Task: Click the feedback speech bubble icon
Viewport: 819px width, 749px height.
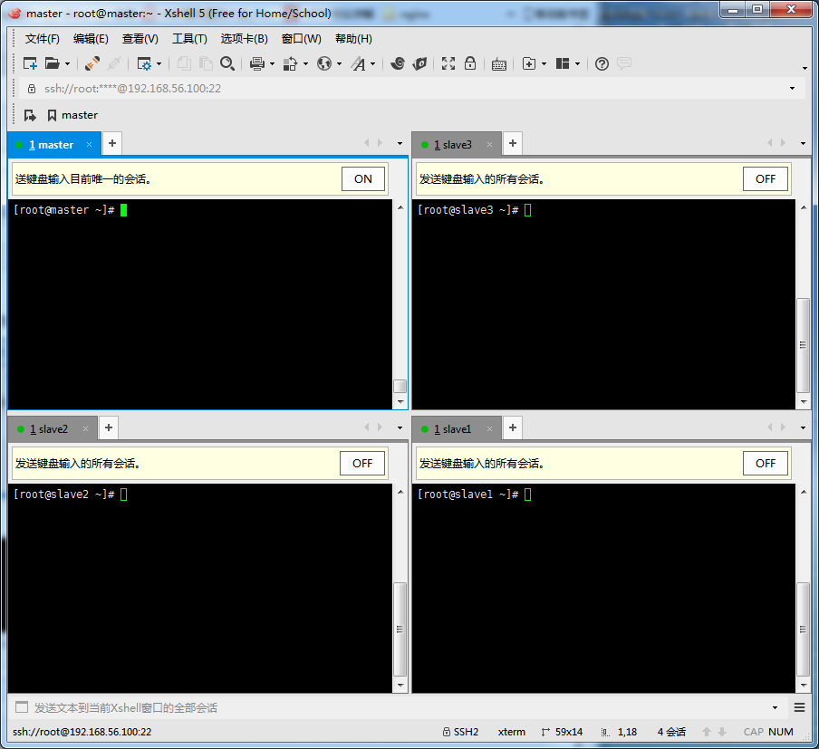Action: 623,63
